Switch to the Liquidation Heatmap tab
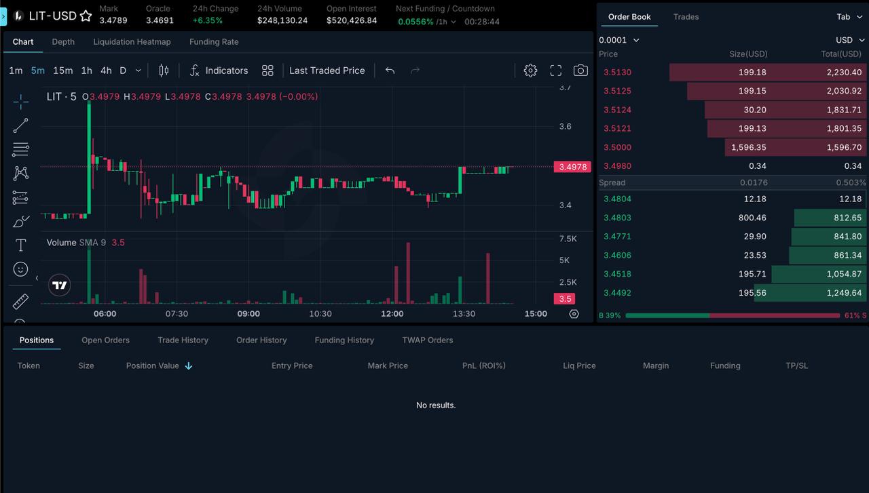Image resolution: width=869 pixels, height=493 pixels. [132, 42]
